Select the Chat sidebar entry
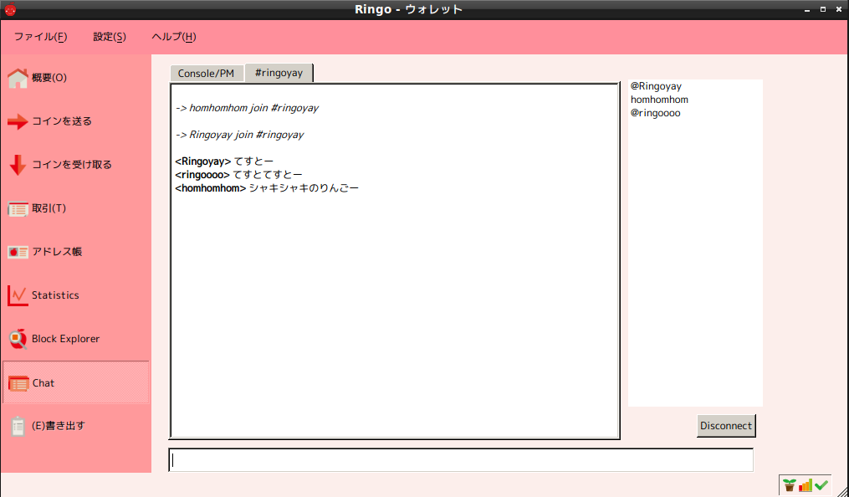The width and height of the screenshot is (849, 497). 76,382
